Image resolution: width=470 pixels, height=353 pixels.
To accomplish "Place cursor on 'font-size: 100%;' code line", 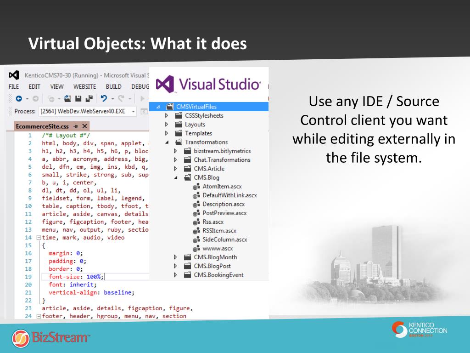I will [x=76, y=277].
